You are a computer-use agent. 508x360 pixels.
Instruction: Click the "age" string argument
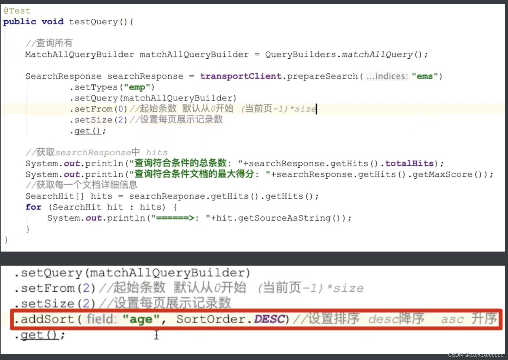pyautogui.click(x=141, y=319)
